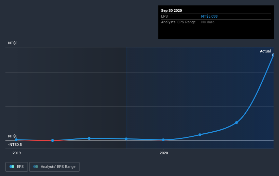This screenshot has width=279, height=176.
Task: Click the 2019 axis label
Action: (17, 153)
